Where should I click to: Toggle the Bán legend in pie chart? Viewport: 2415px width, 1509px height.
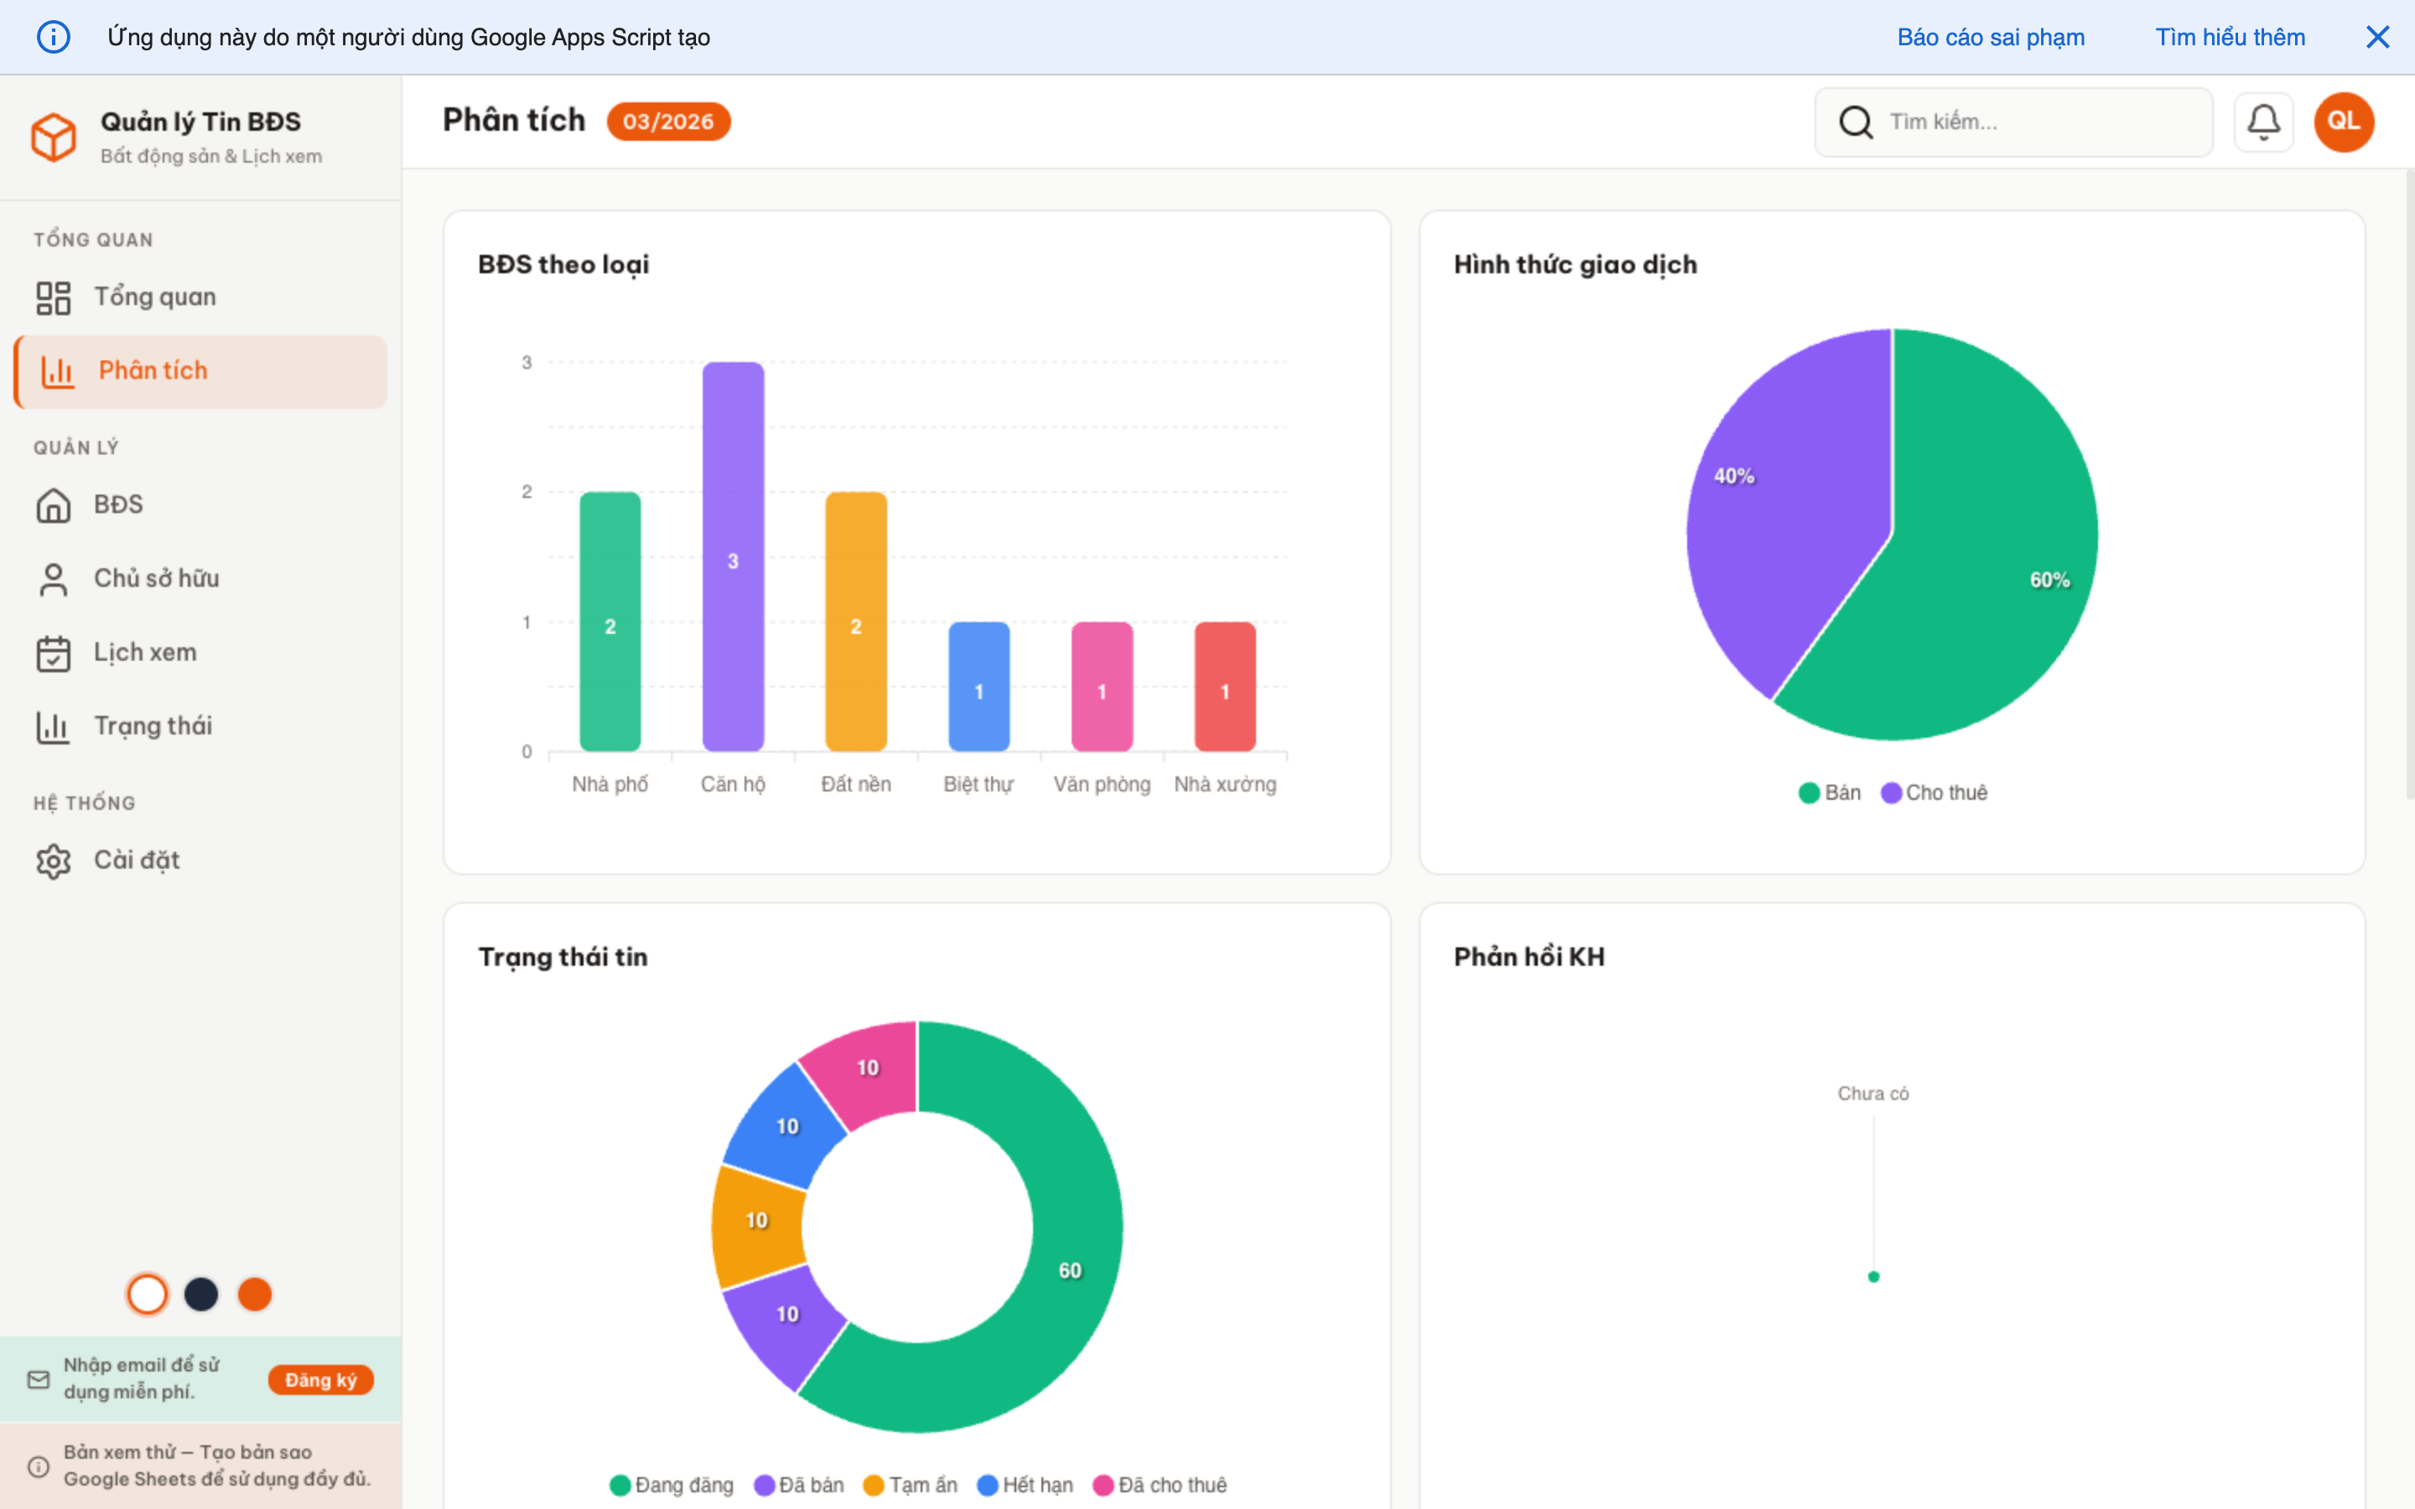[x=1832, y=791]
